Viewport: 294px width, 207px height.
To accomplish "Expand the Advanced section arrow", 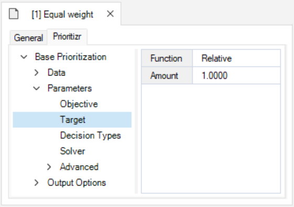I will (x=49, y=167).
